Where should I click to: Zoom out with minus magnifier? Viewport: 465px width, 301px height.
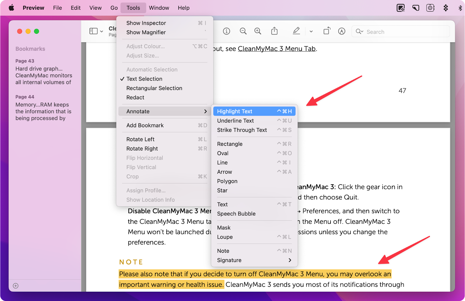pyautogui.click(x=243, y=31)
